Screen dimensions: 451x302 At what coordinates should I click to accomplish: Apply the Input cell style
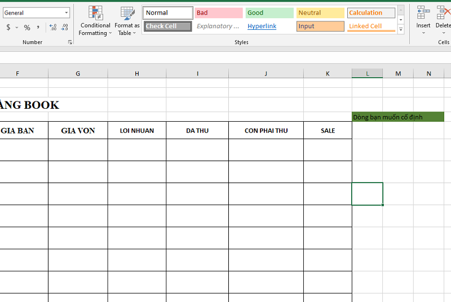(320, 26)
